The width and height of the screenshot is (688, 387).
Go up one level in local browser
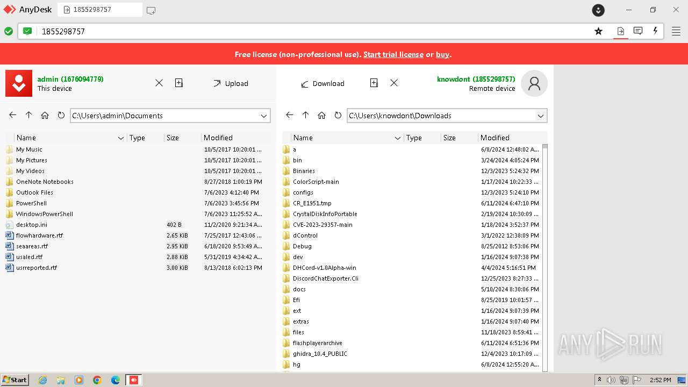(29, 115)
